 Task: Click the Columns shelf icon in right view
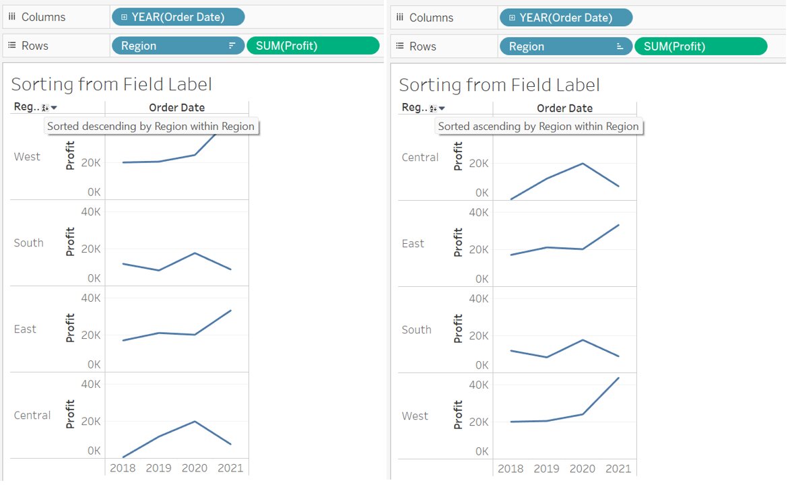(403, 17)
